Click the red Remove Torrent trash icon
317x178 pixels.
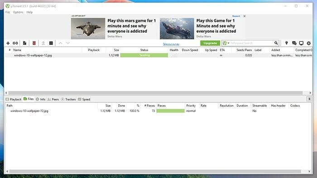[34, 43]
